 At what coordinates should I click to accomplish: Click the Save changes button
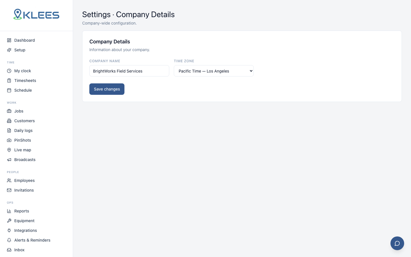[107, 89]
